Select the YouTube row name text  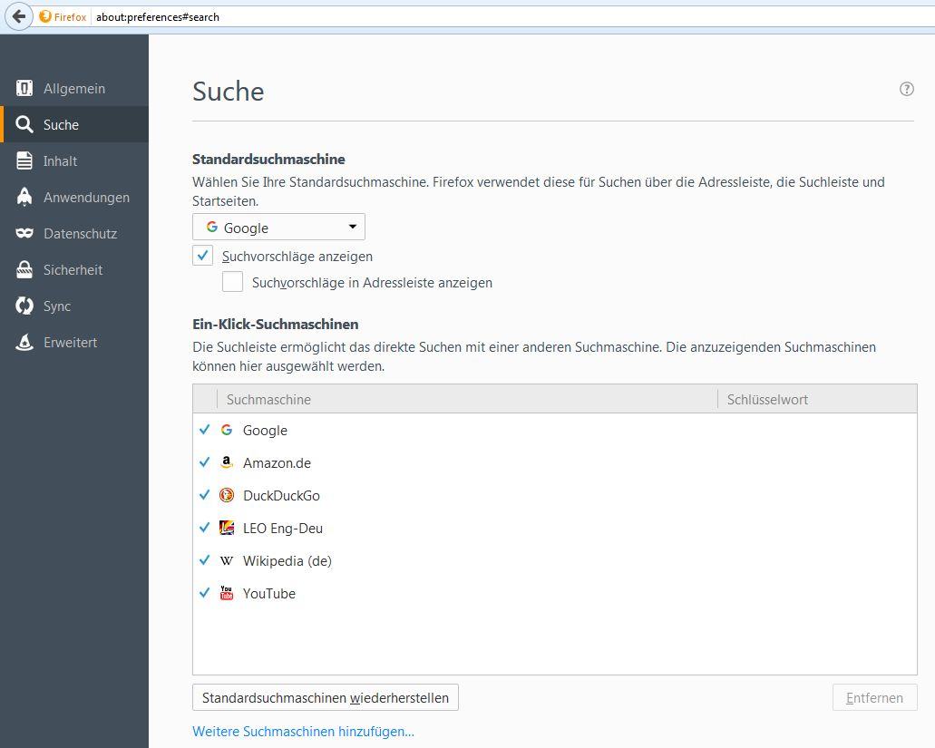tap(269, 594)
